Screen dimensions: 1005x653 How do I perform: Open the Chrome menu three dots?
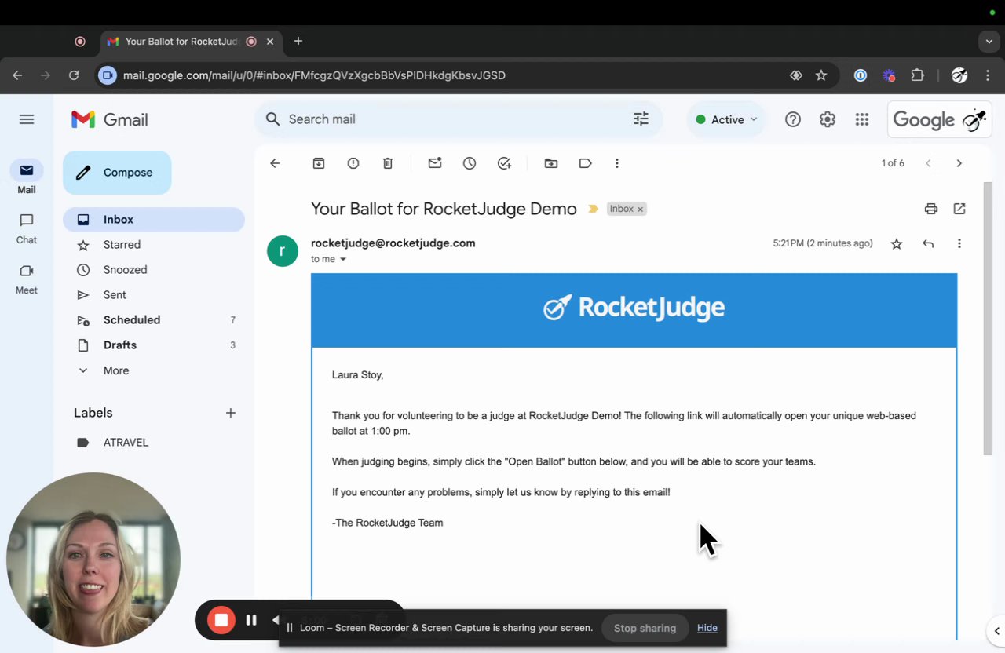point(988,75)
